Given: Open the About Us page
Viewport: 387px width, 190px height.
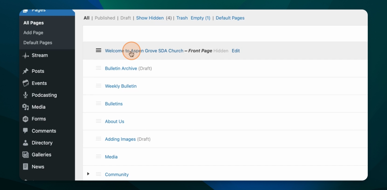Looking at the screenshot, I should pos(114,121).
